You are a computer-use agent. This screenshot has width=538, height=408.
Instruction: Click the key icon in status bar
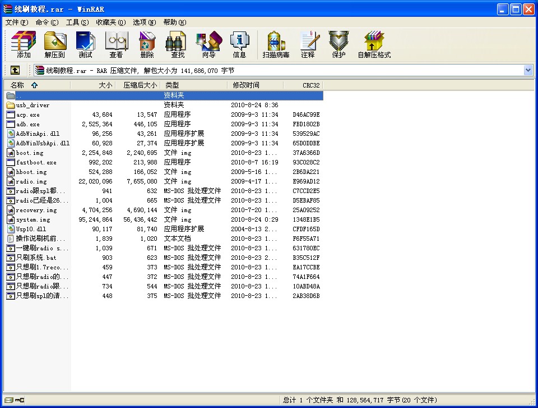pyautogui.click(x=20, y=400)
